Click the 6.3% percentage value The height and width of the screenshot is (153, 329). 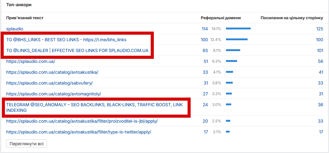(217, 62)
